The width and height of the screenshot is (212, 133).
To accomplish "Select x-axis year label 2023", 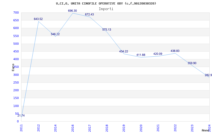I will (x=192, y=128).
